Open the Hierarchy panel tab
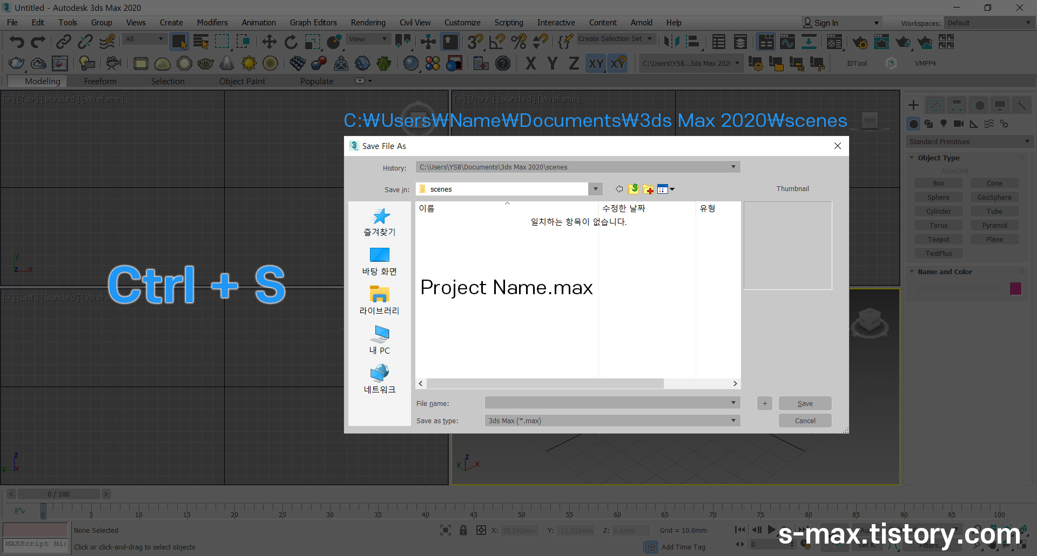The height and width of the screenshot is (556, 1037). (957, 105)
